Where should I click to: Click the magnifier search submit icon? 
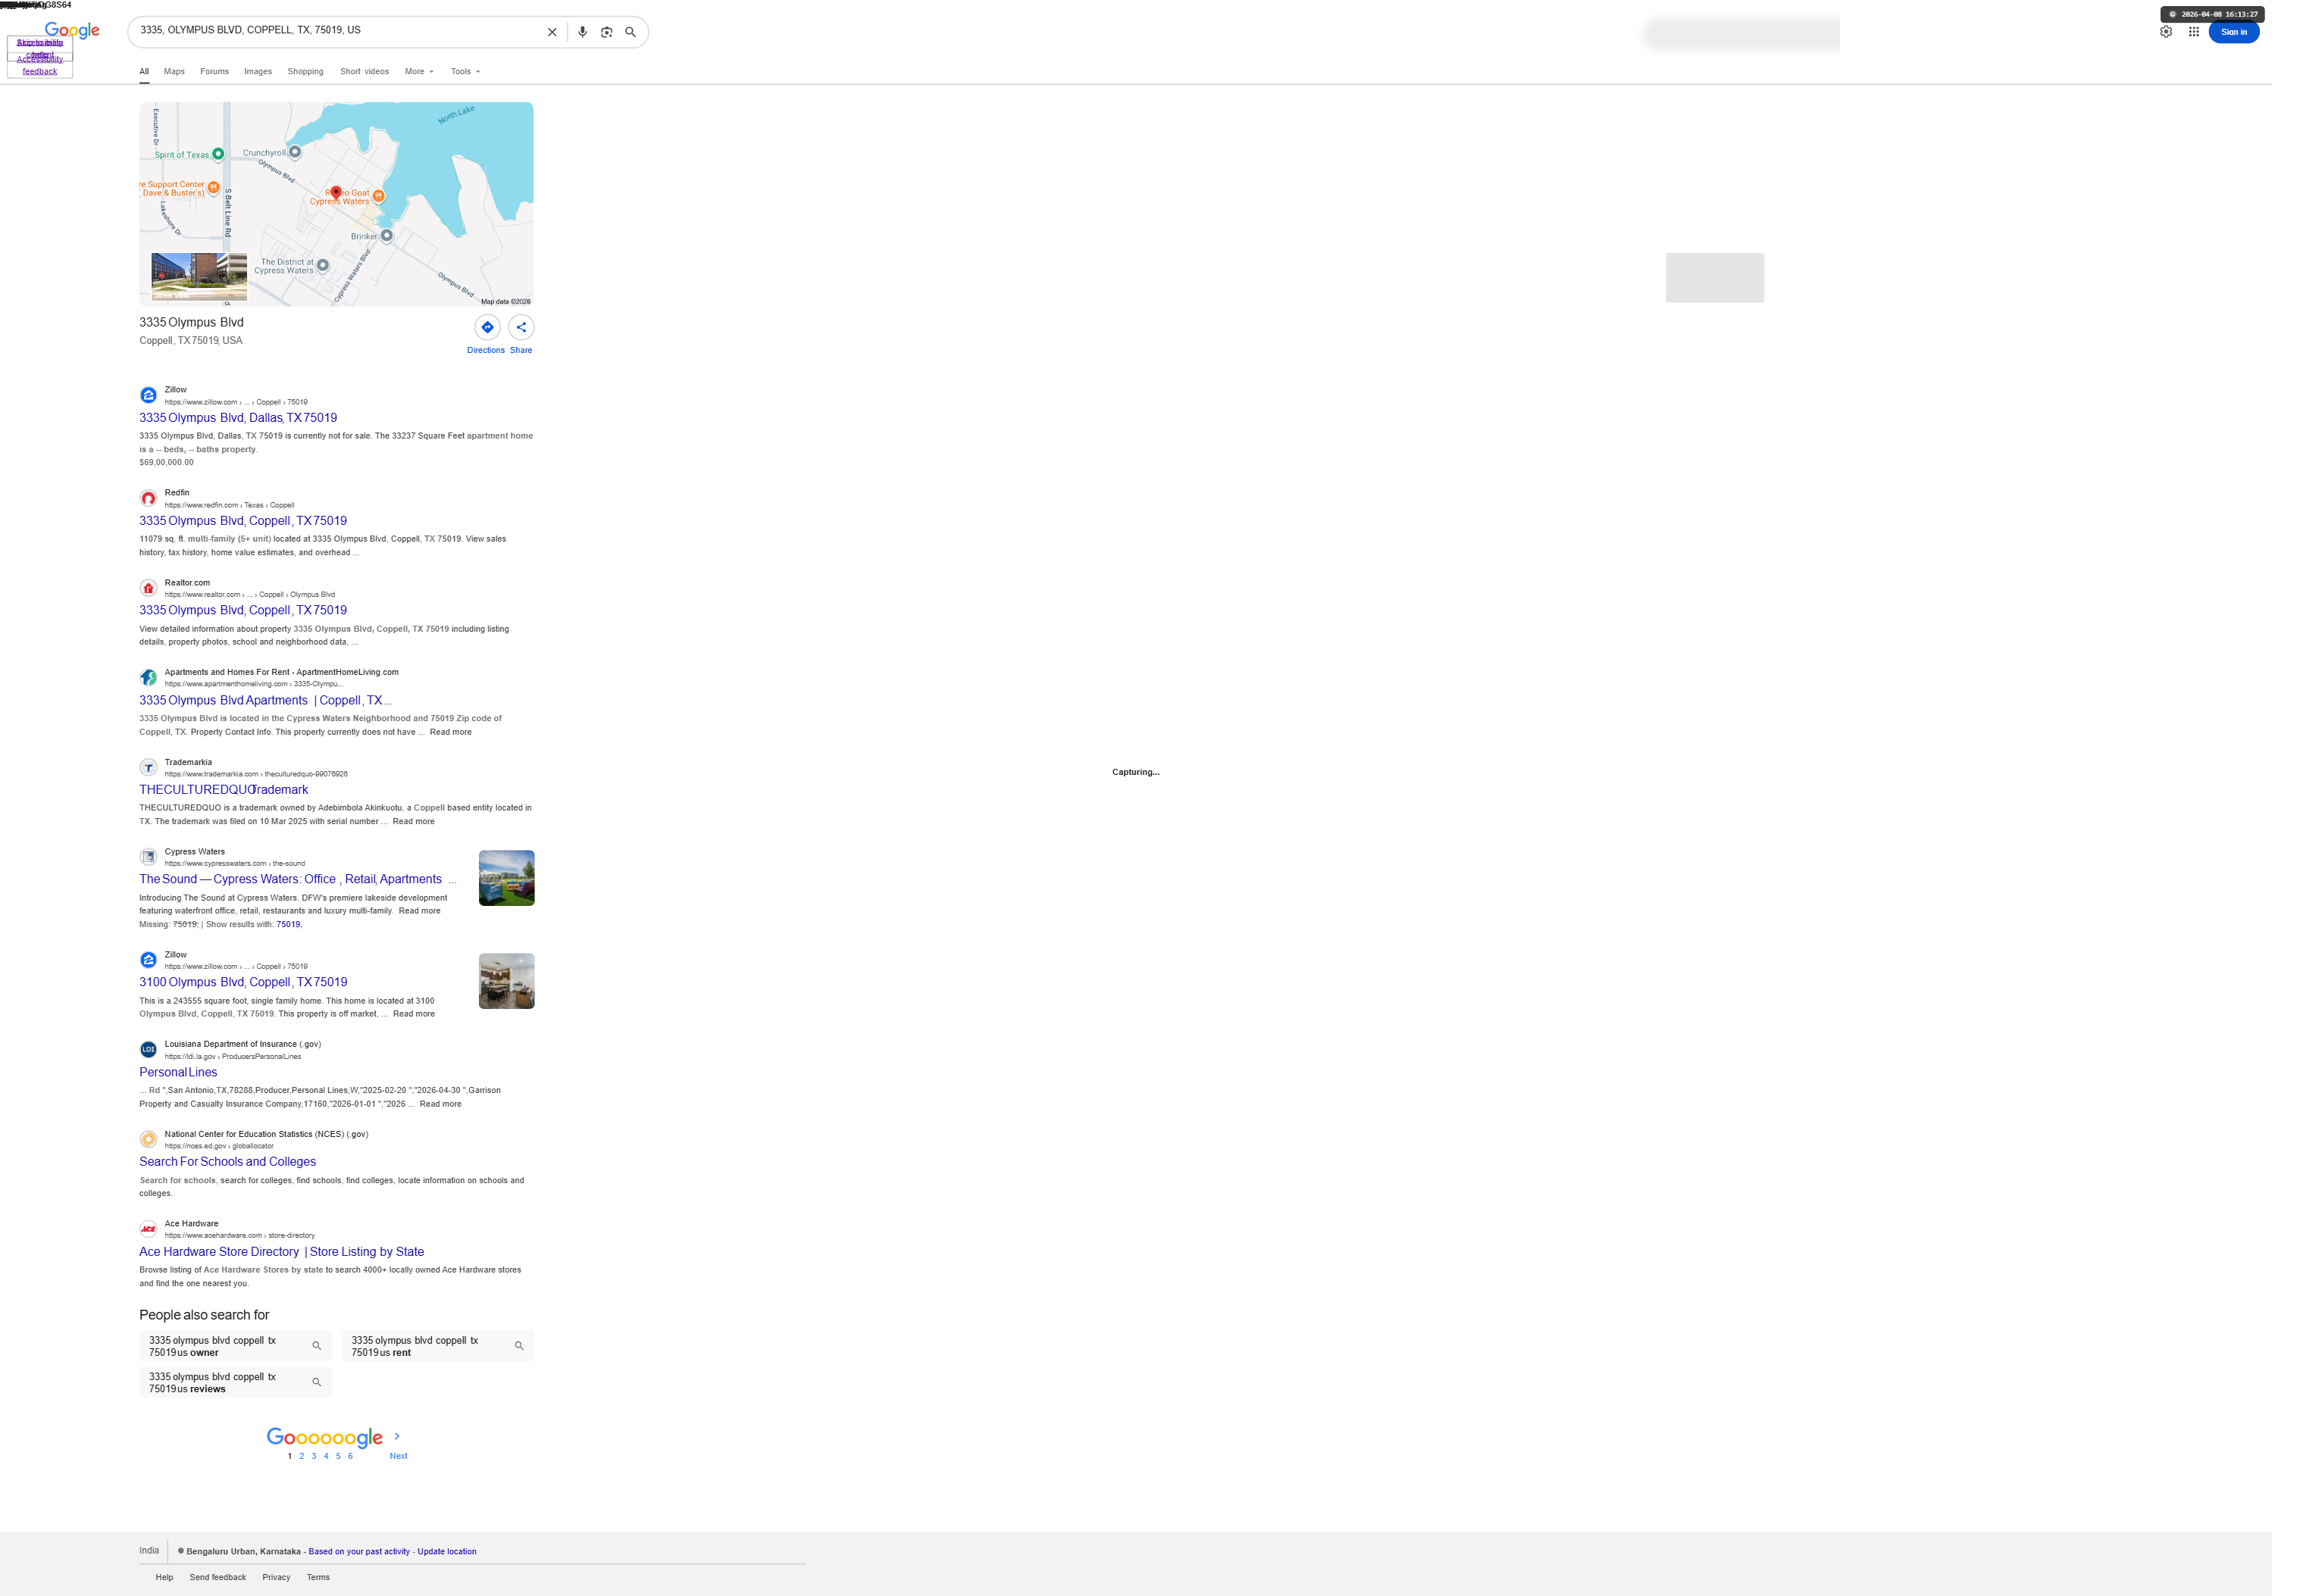[x=631, y=32]
